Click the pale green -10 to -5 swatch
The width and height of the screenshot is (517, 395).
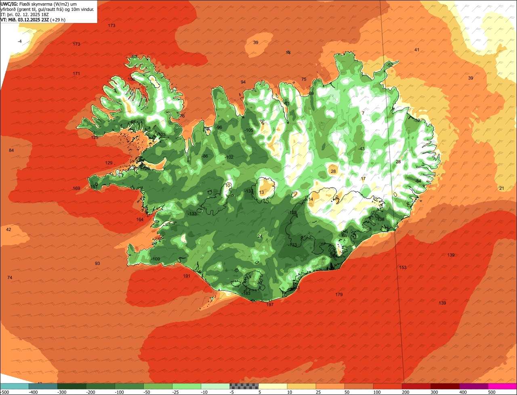215,386
